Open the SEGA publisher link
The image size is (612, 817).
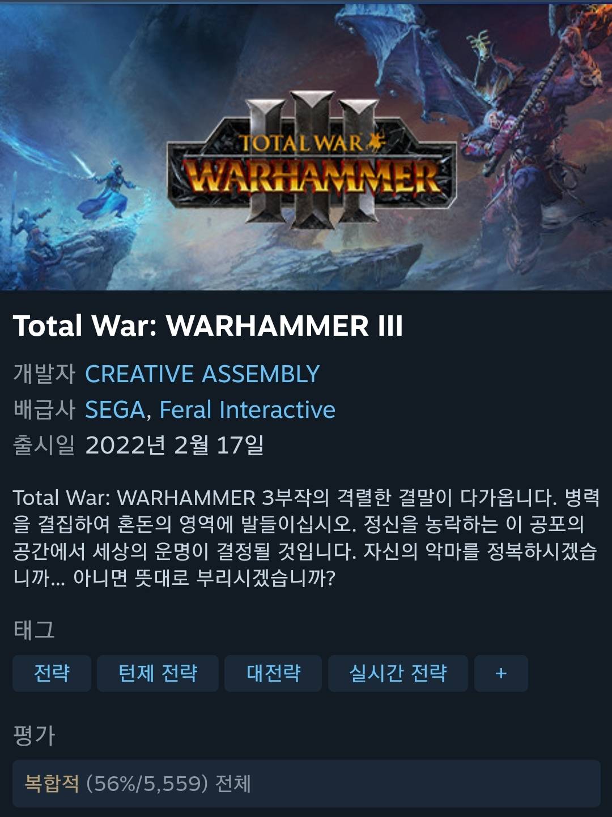click(x=115, y=410)
